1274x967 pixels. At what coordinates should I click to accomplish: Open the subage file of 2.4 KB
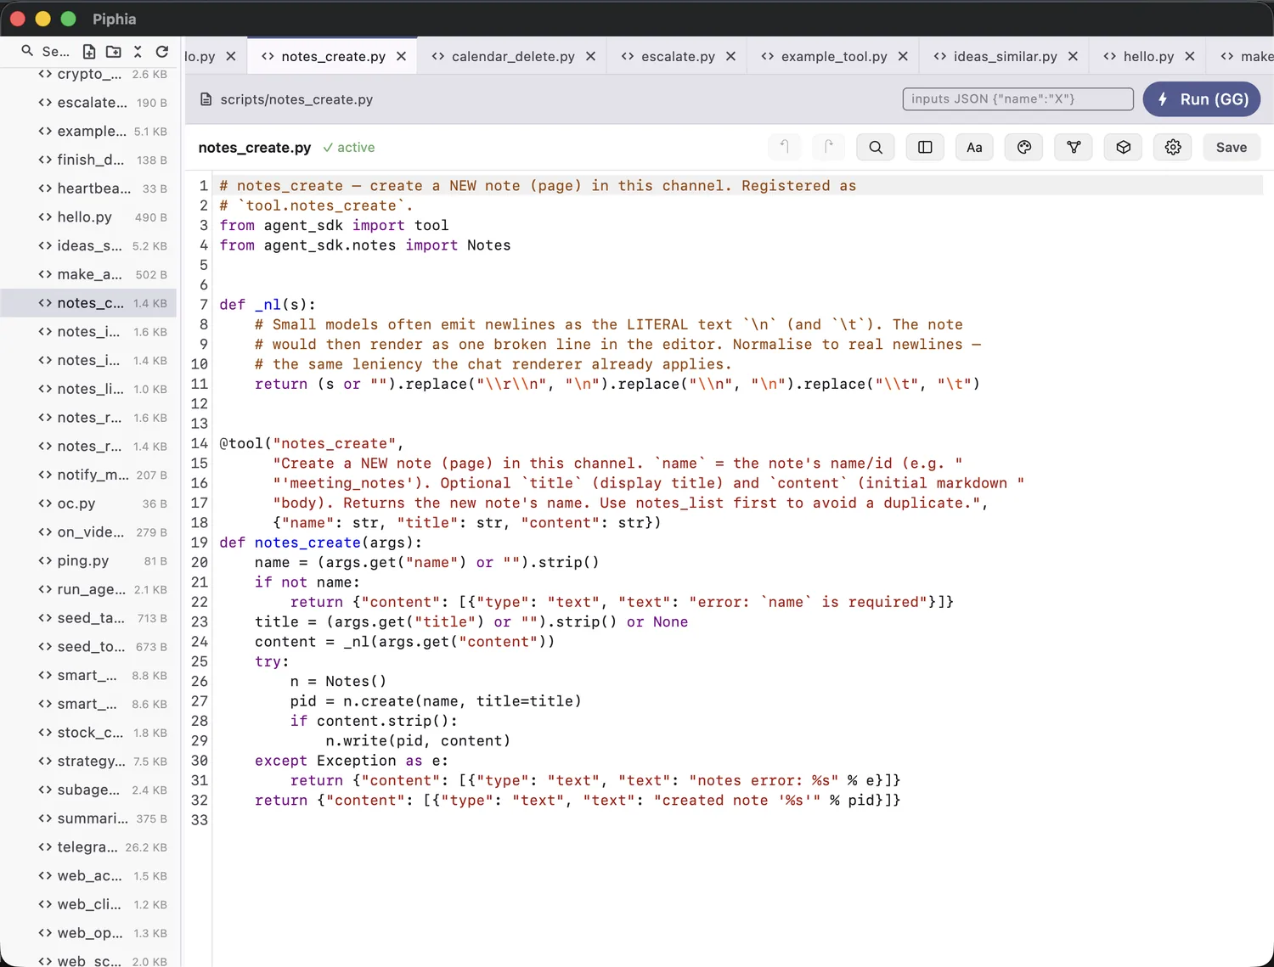point(89,790)
